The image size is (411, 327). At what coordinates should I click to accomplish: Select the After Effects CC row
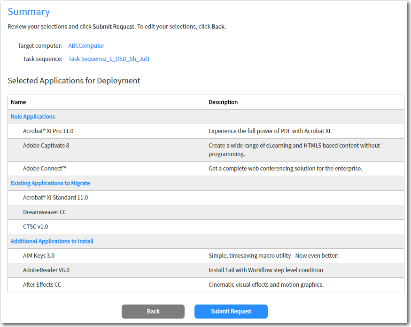click(42, 285)
